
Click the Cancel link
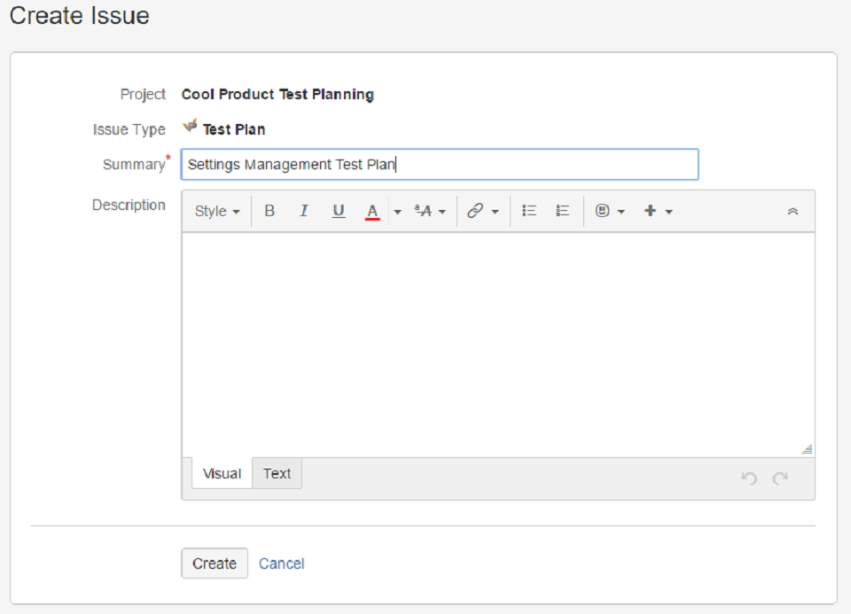point(281,563)
